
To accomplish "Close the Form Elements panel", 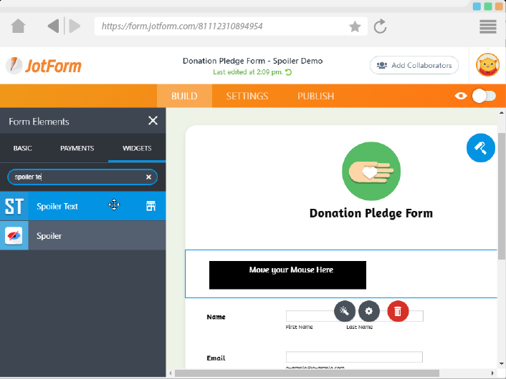I will tap(153, 121).
